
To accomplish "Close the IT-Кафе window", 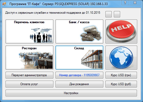I will 135,3.
